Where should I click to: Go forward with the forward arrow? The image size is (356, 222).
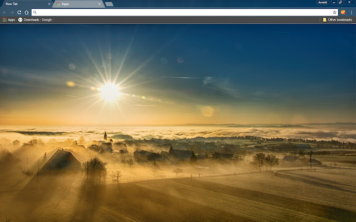12,12
